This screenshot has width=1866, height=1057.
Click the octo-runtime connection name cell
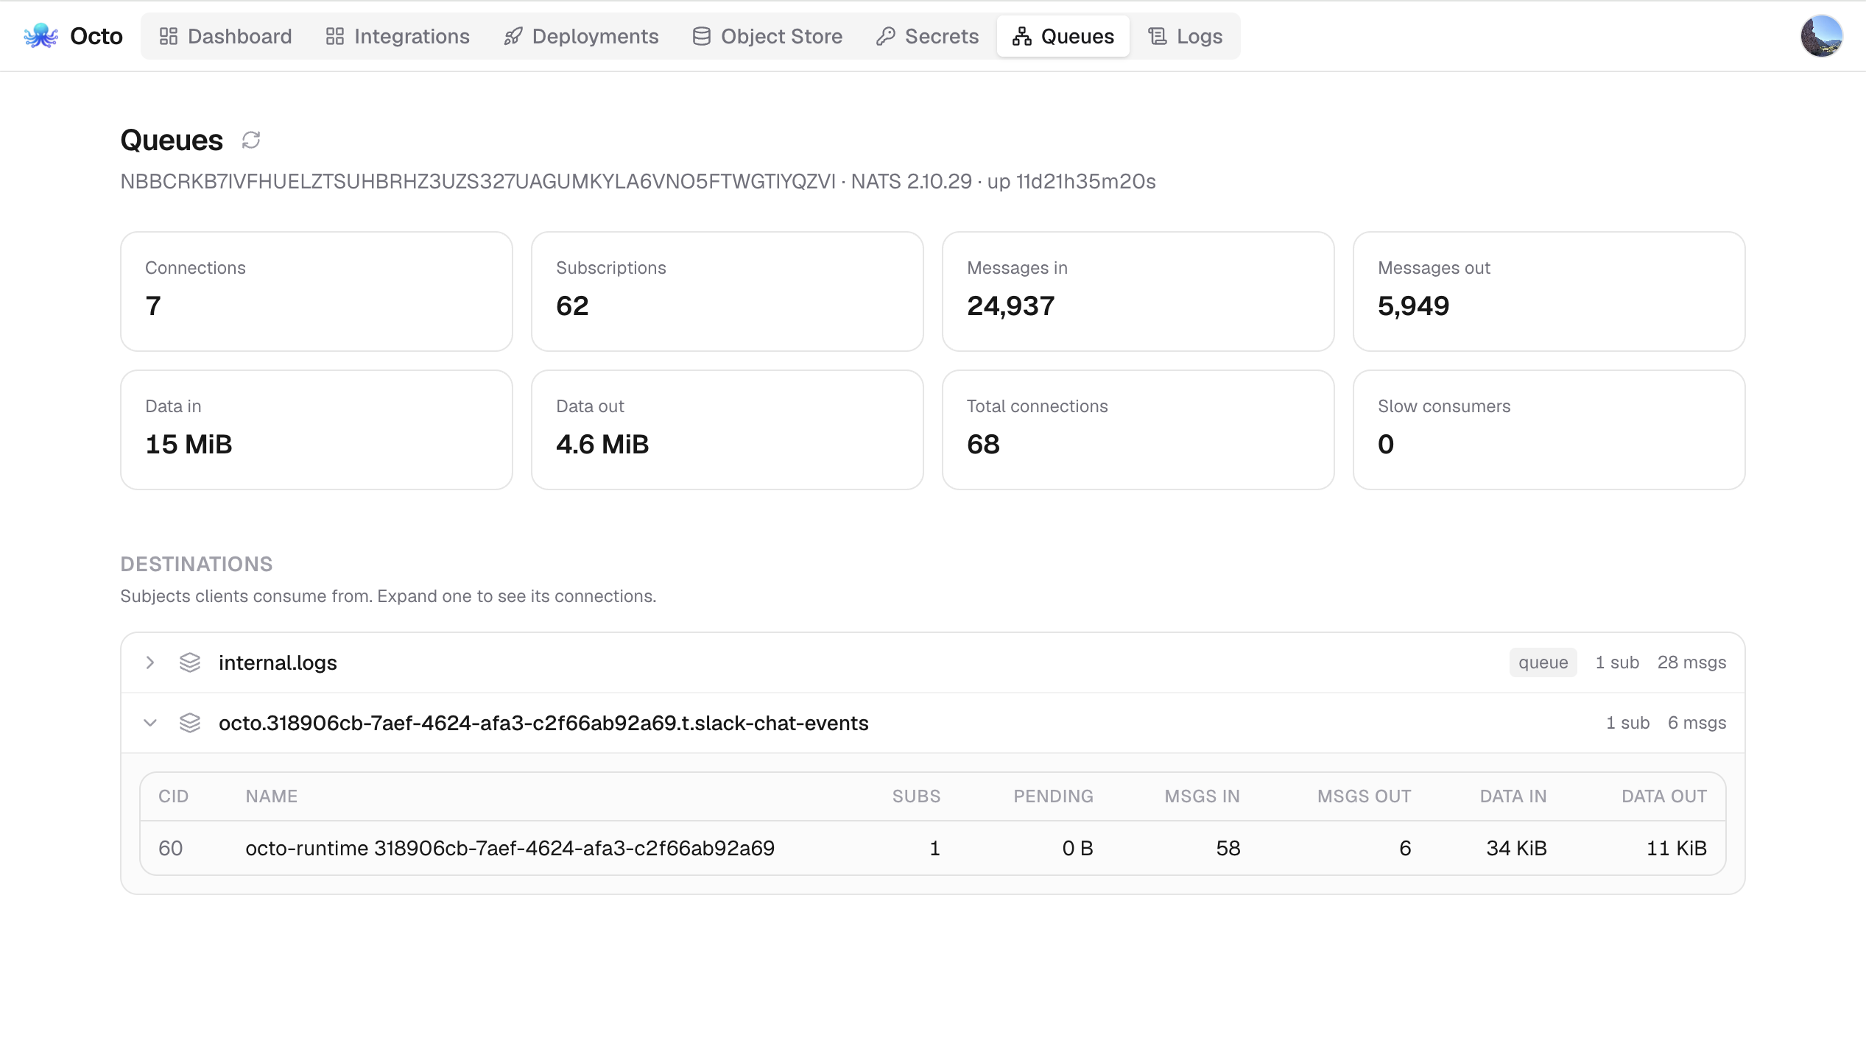coord(510,848)
